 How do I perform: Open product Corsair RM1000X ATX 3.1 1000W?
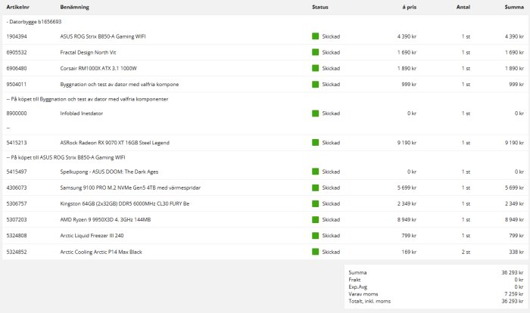[98, 68]
